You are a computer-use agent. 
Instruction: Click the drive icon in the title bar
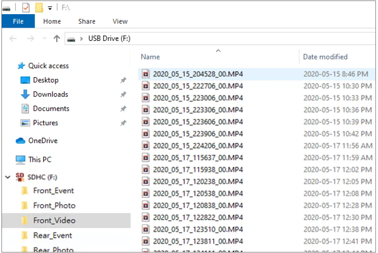point(6,8)
